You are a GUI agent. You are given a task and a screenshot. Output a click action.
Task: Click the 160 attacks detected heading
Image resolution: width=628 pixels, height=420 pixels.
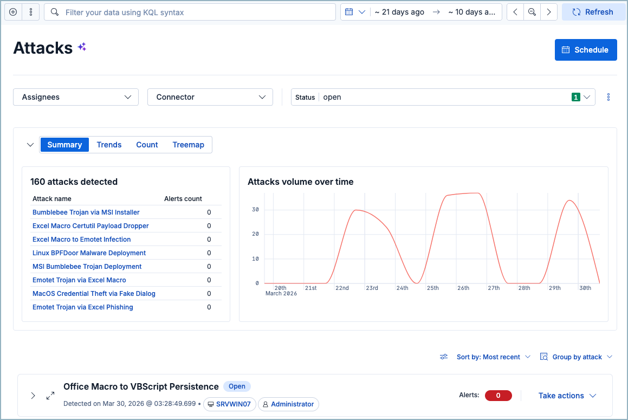[74, 182]
